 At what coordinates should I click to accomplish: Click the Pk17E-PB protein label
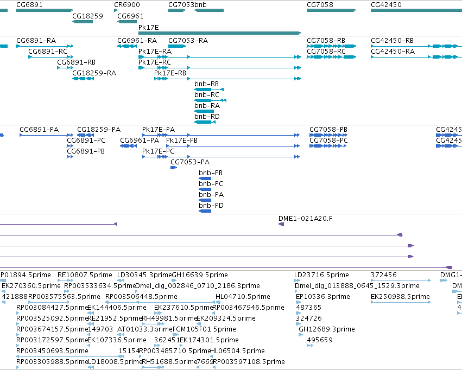(182, 141)
